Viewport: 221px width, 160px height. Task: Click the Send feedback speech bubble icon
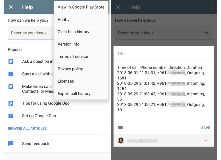pyautogui.click(x=11, y=144)
